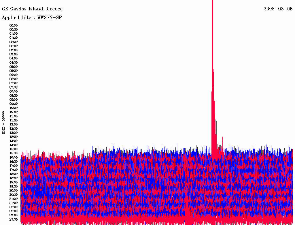This screenshot has width=295, height=225.
Task: Select the 'Applied filter: WWSSN-SP' text
Action: [32, 18]
